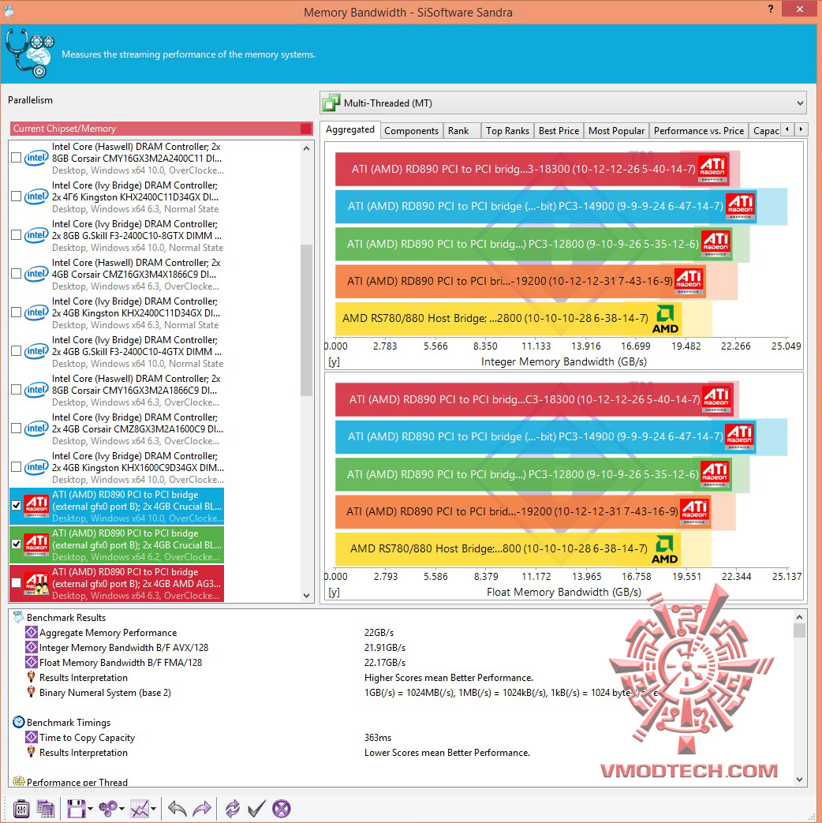
Task: Click the Forward arrow icon
Action: [x=202, y=809]
